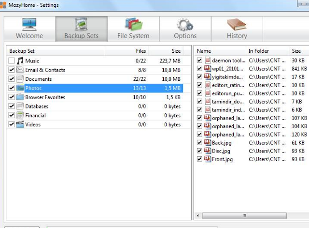The width and height of the screenshot is (309, 228).
Task: Click the daemon tool file icon
Action: 208,60
